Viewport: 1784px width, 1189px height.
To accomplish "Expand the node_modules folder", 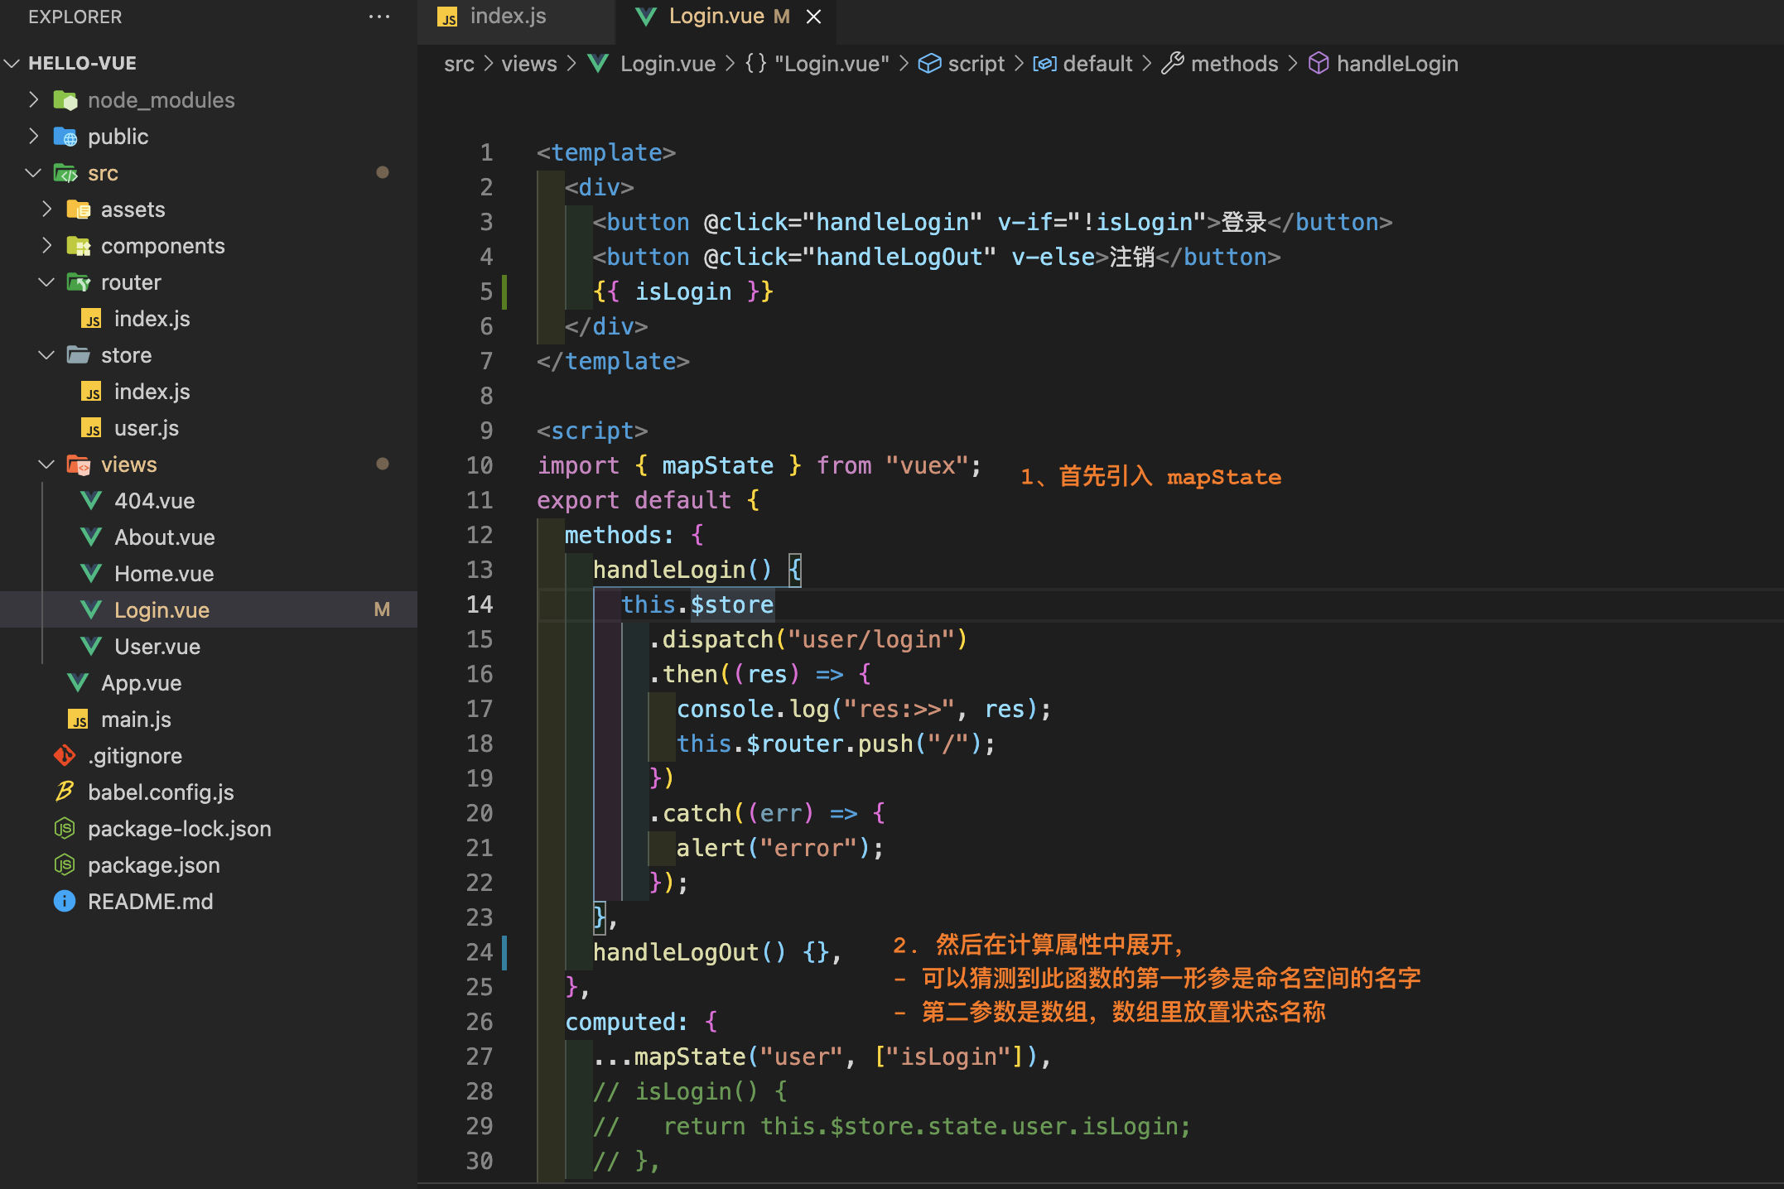I will [x=161, y=100].
